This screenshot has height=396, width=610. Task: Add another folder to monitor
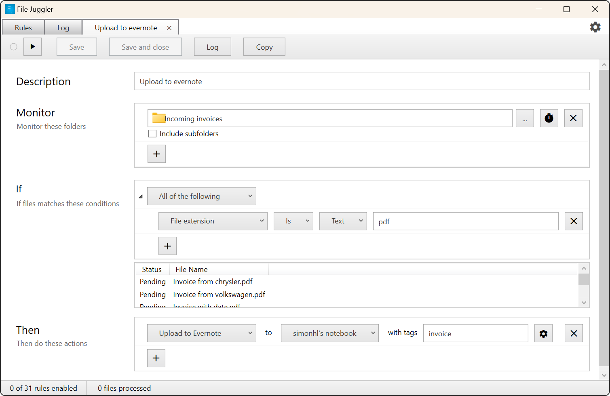pos(157,154)
